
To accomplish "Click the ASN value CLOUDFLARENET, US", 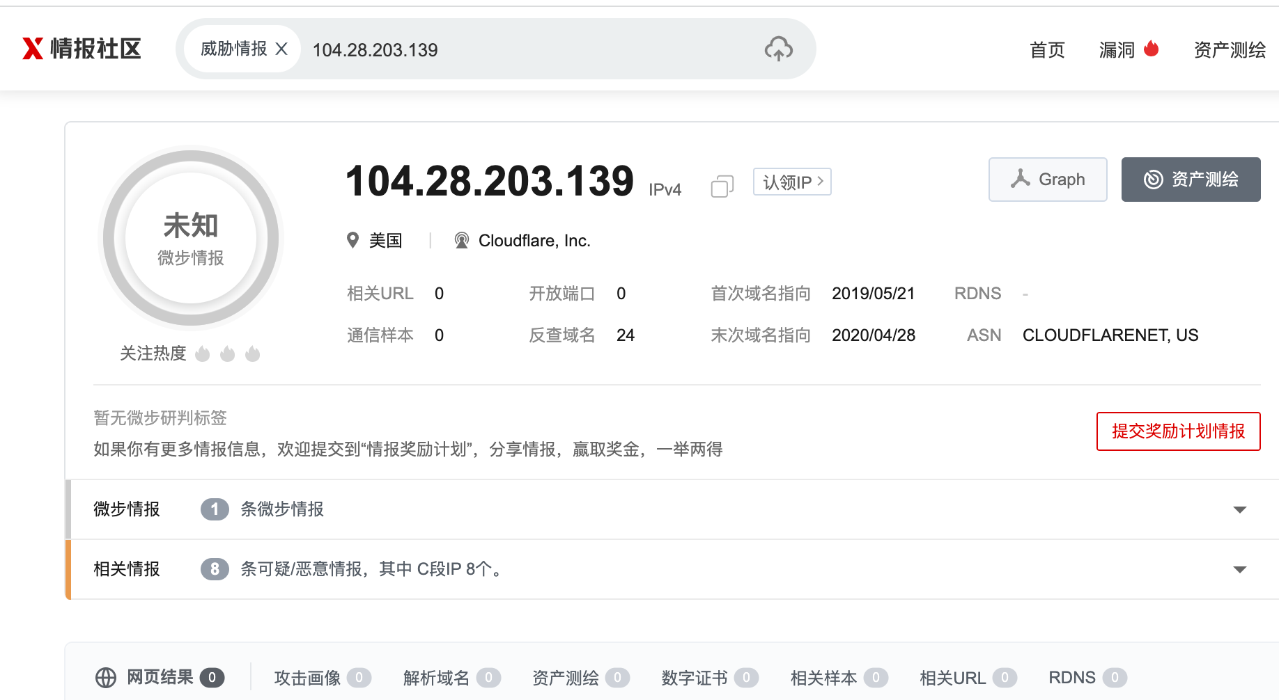I will coord(1110,335).
